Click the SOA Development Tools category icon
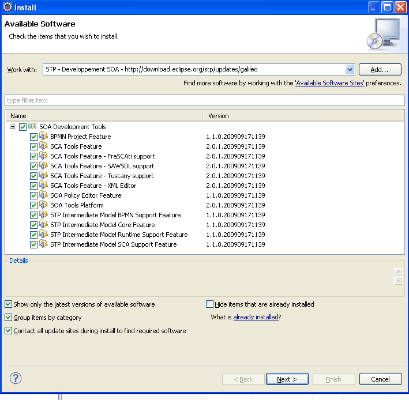 (32, 127)
